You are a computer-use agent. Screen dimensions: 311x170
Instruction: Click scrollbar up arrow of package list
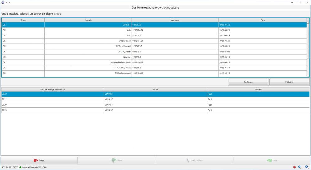coord(308,23)
